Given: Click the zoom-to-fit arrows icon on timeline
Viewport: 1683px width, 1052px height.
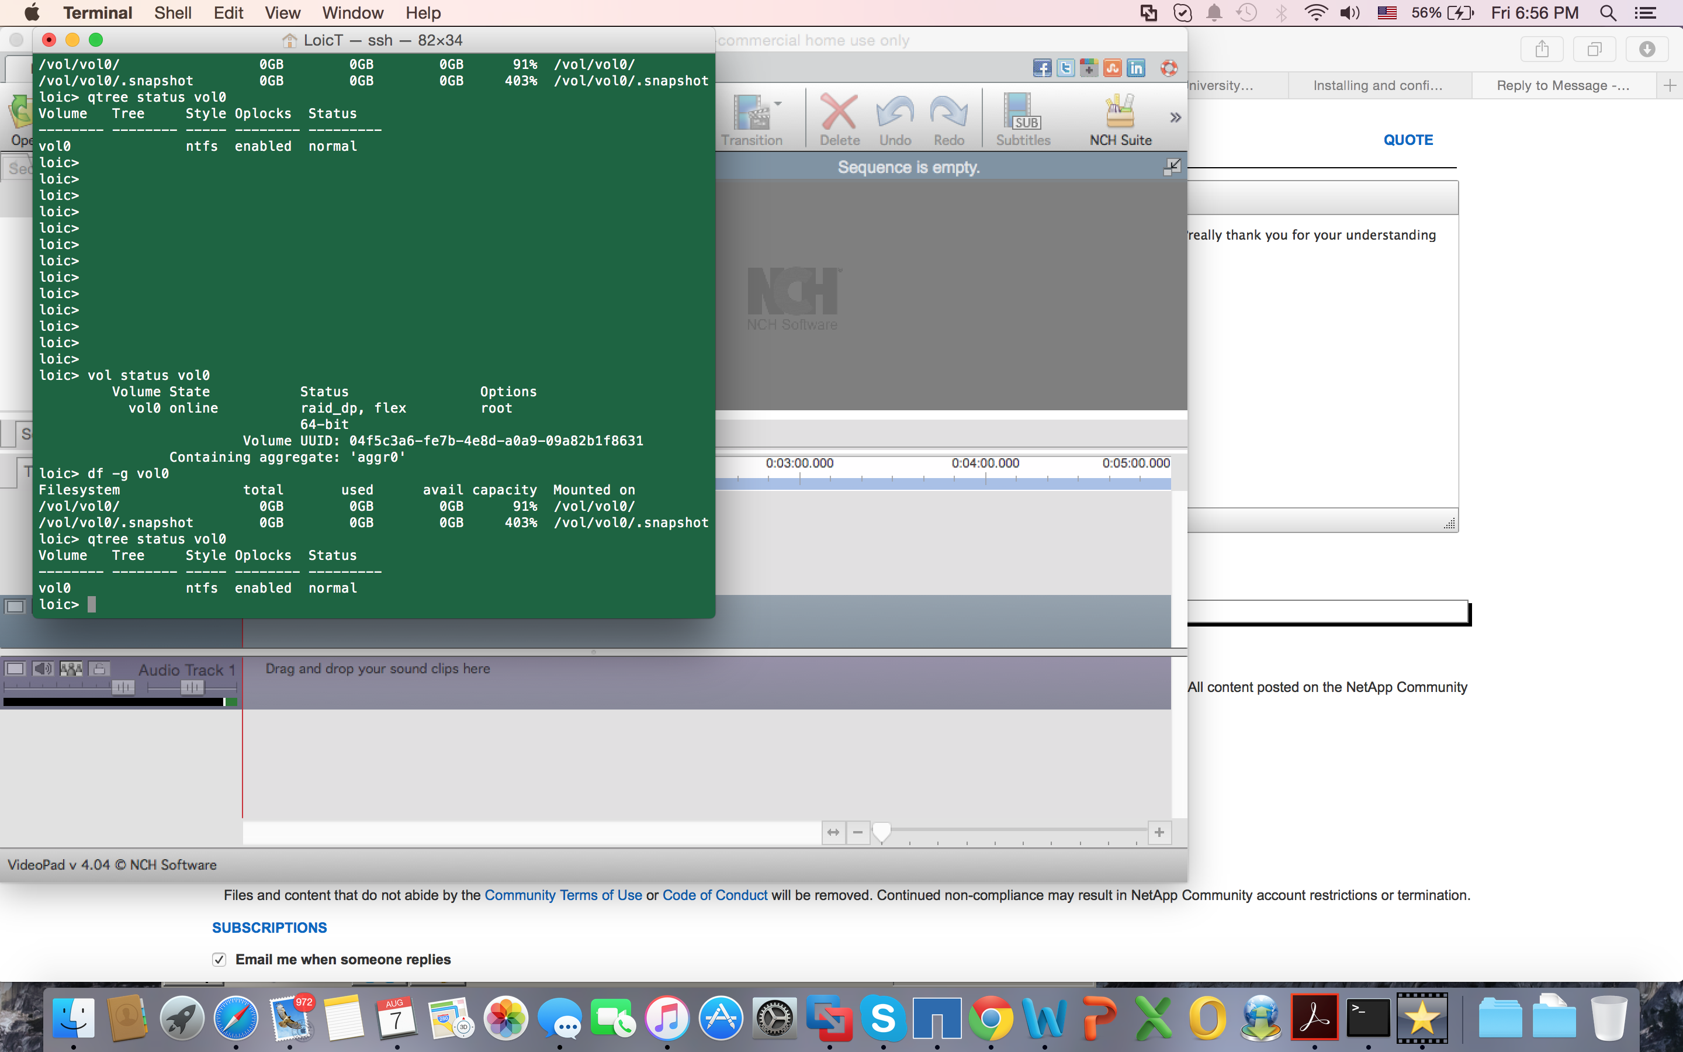Looking at the screenshot, I should 833,832.
